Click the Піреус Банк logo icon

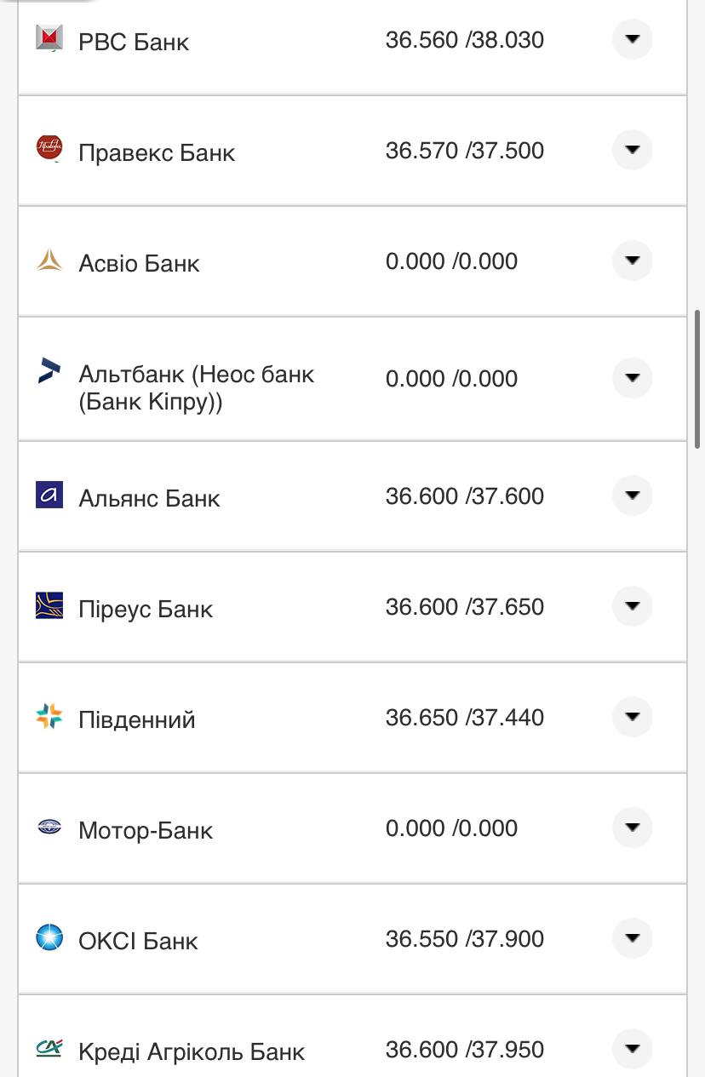click(x=49, y=606)
